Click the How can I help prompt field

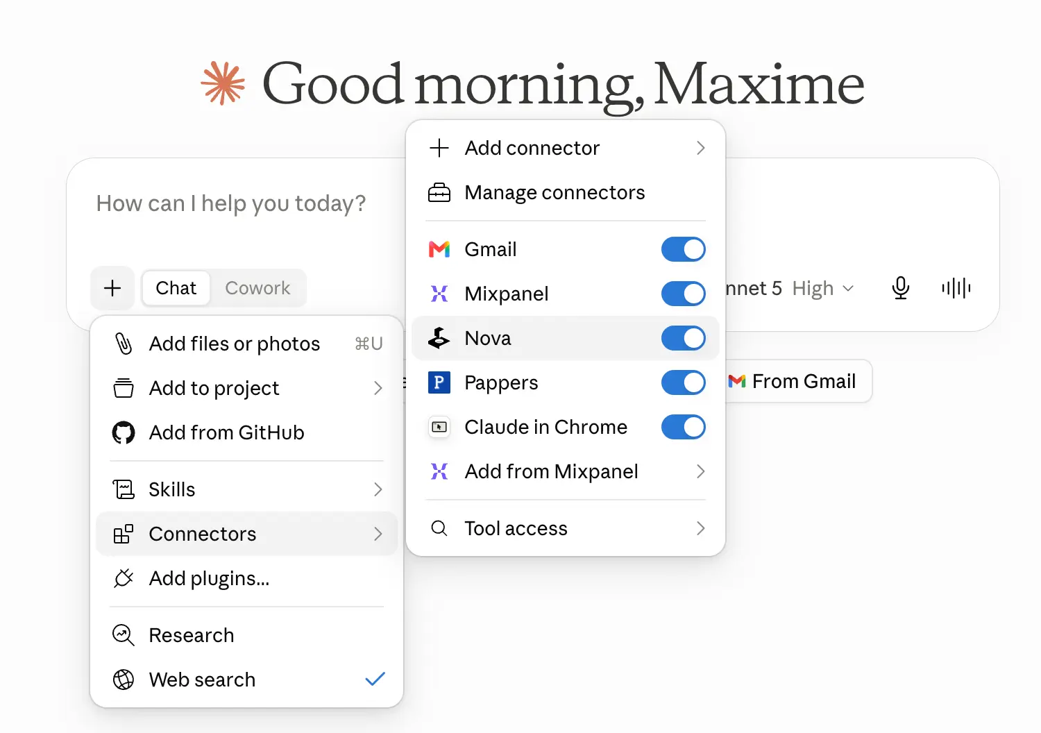(231, 203)
